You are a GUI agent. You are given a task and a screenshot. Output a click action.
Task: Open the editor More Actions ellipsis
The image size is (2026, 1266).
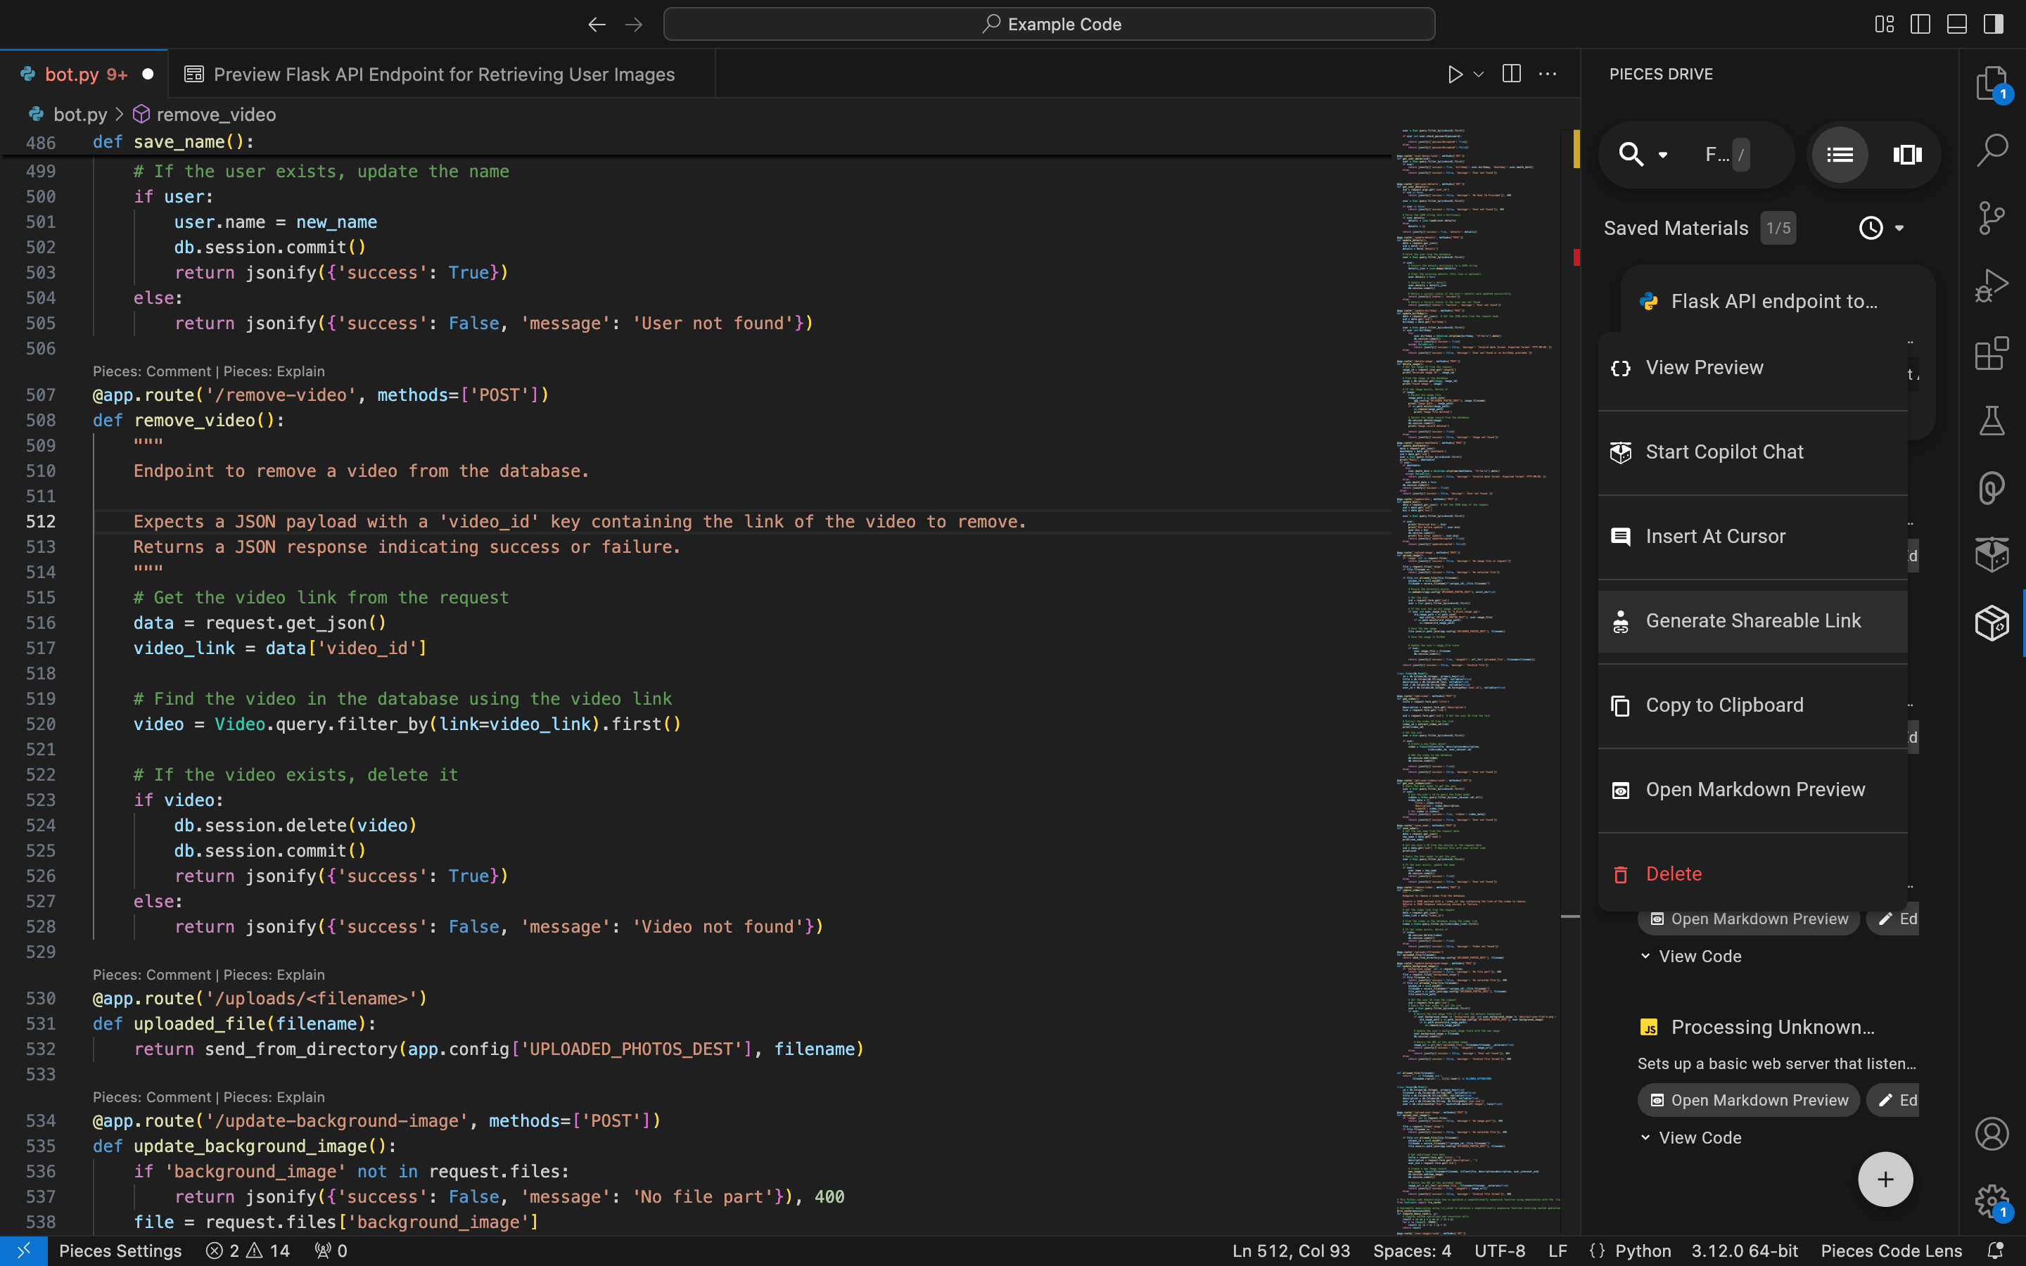pos(1548,74)
